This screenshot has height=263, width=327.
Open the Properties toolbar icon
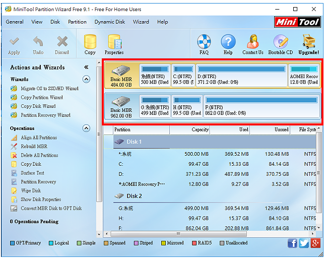(x=114, y=41)
